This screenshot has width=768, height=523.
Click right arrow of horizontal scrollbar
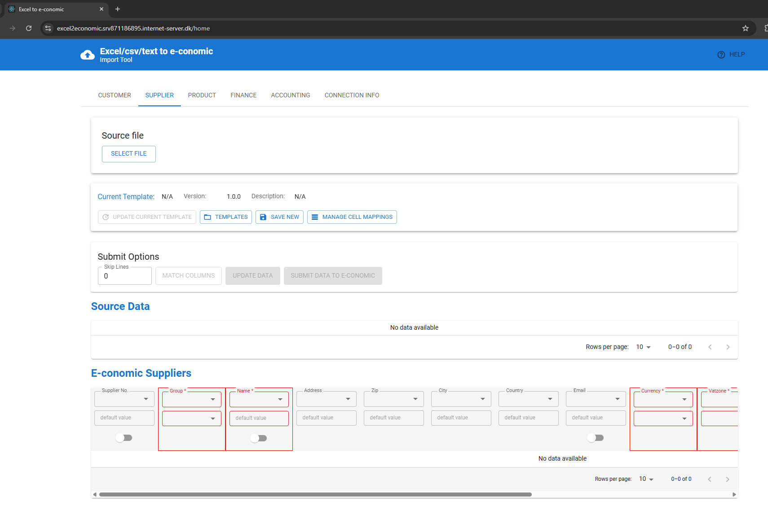pos(734,495)
